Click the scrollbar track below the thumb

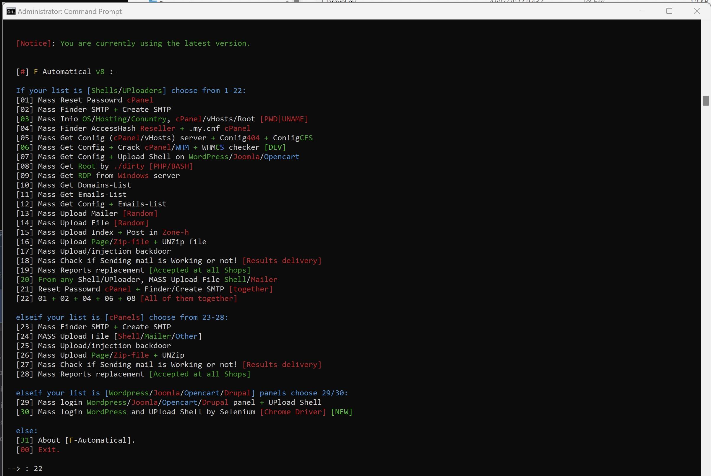pyautogui.click(x=706, y=273)
